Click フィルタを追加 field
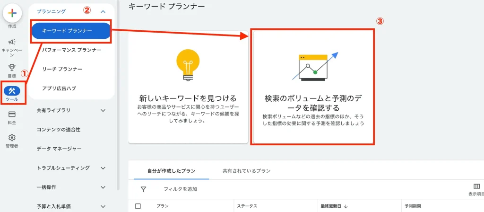Screen dimensions: 484x212 180,189
